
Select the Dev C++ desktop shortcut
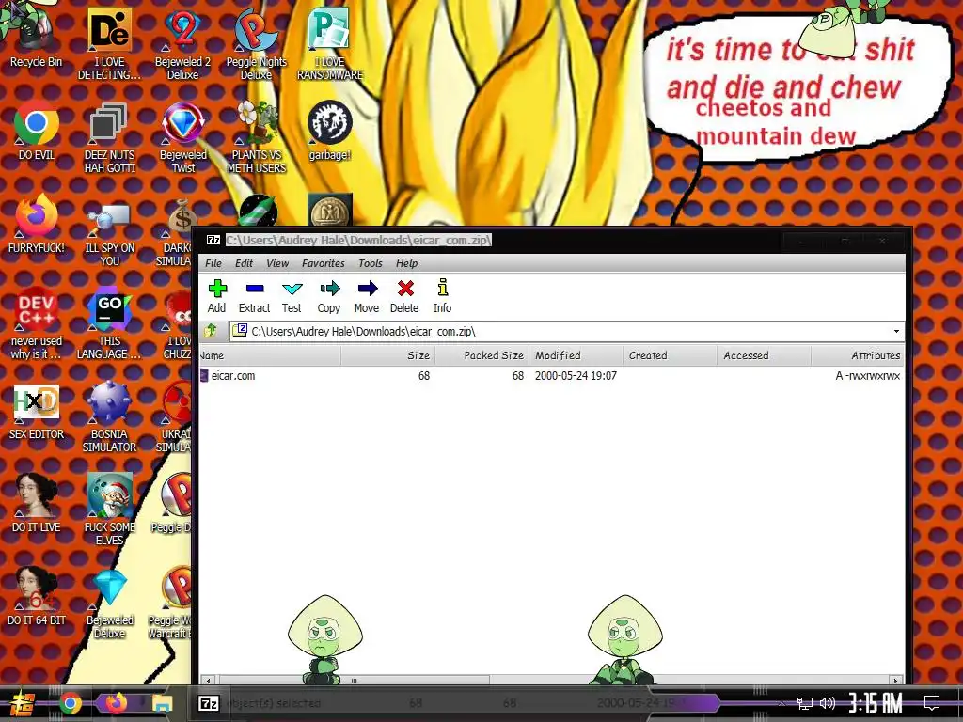pyautogui.click(x=37, y=323)
